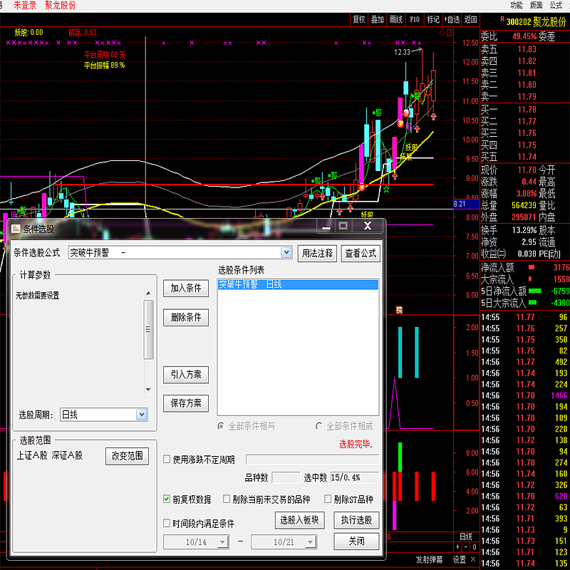The height and width of the screenshot is (570, 570).
Task: Check the 剔除ST品种 option
Action: [x=328, y=499]
